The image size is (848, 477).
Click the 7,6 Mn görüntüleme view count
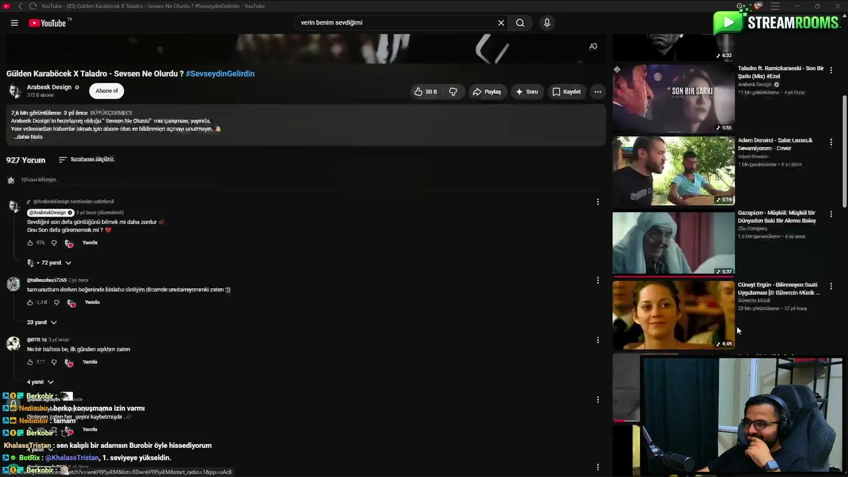[x=36, y=113]
